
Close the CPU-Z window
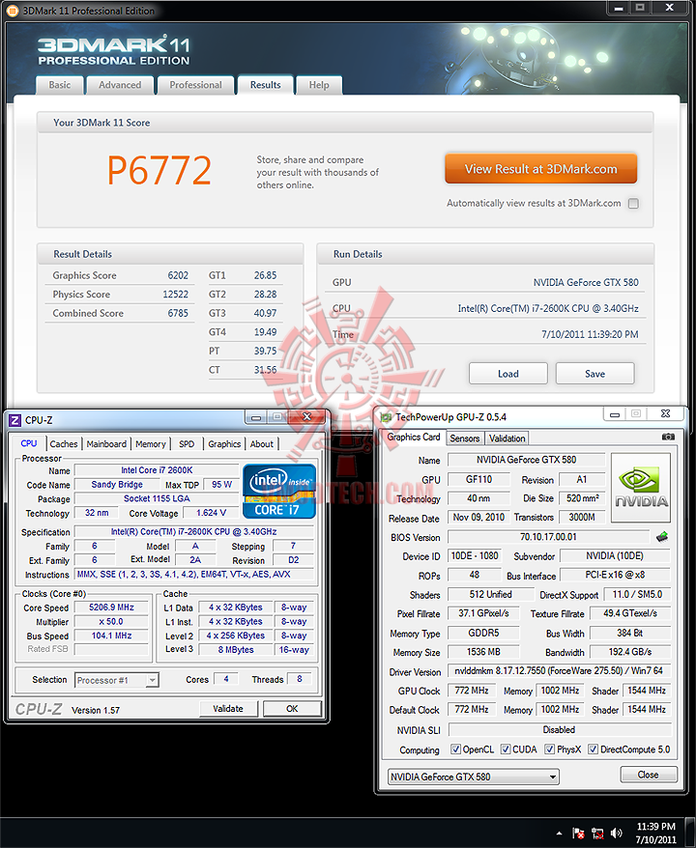pos(306,416)
